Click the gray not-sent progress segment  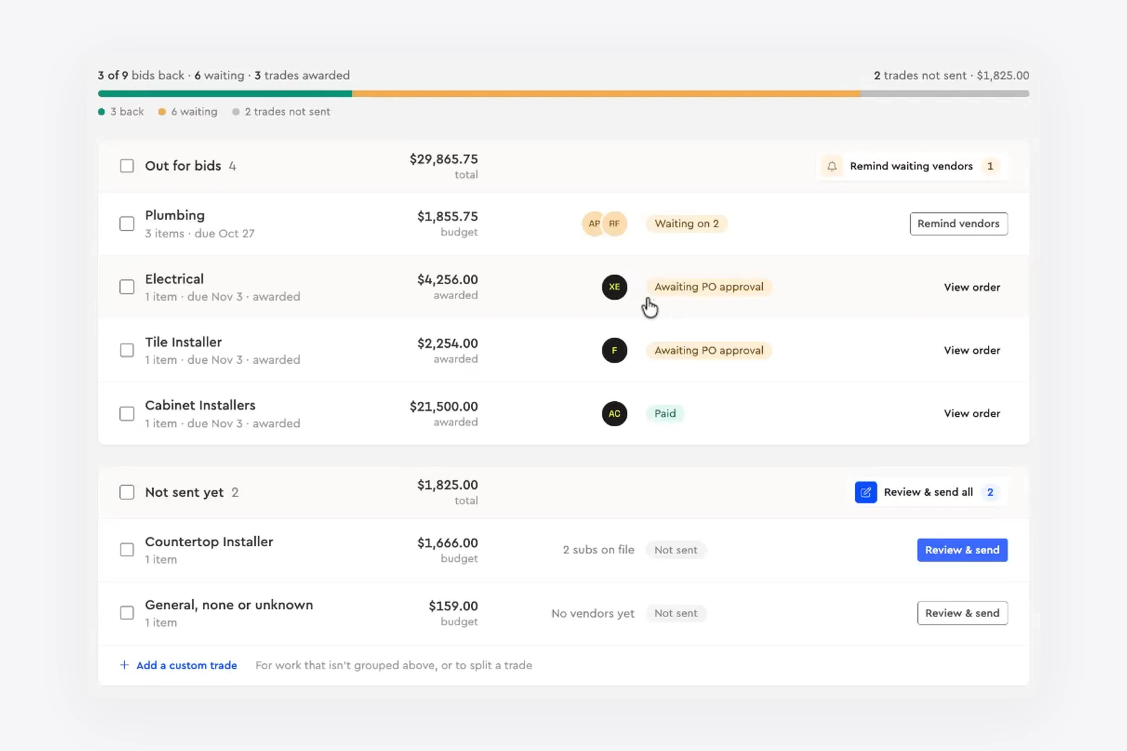coord(944,94)
